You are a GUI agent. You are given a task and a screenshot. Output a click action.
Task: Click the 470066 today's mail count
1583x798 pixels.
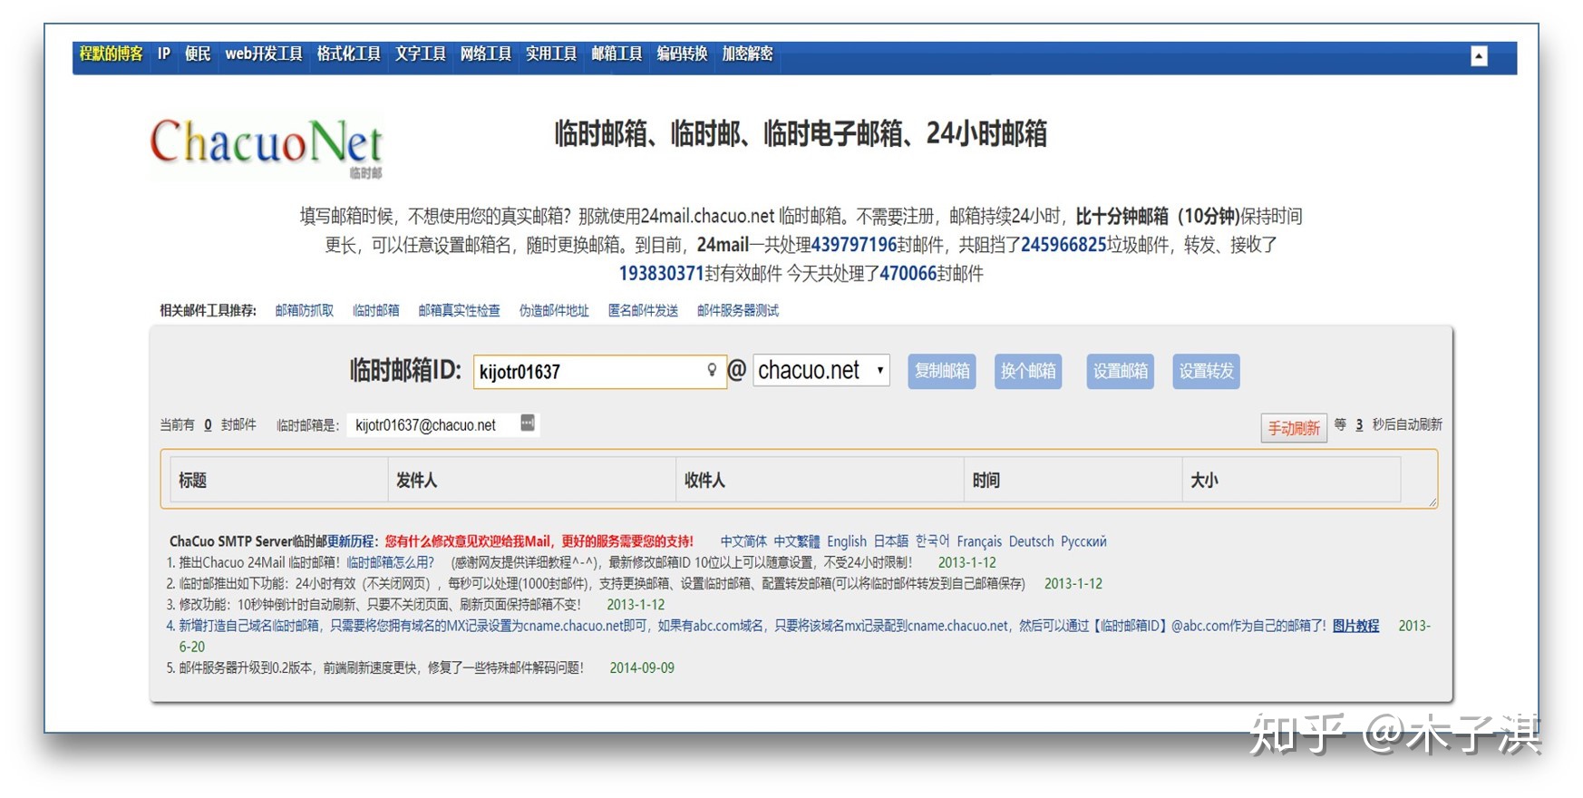(908, 274)
